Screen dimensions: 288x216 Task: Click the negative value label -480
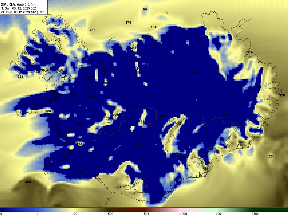click(91, 97)
